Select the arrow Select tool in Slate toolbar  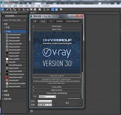point(3,9)
